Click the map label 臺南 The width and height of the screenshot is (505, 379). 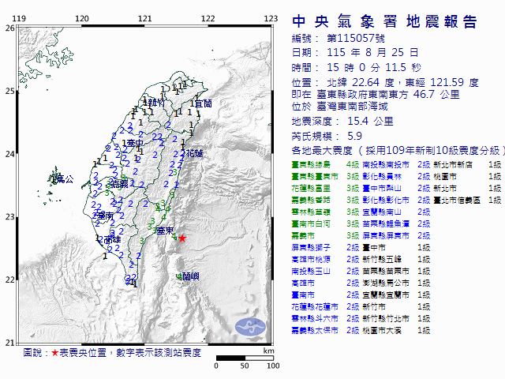[105, 216]
